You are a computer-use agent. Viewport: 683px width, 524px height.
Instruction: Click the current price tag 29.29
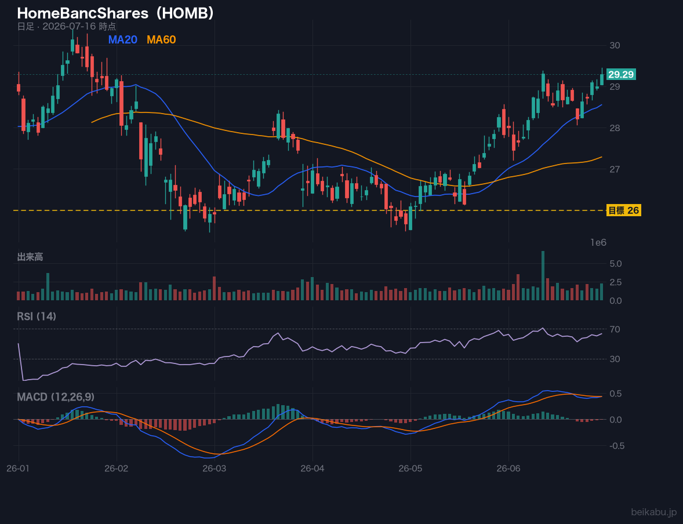coord(621,74)
